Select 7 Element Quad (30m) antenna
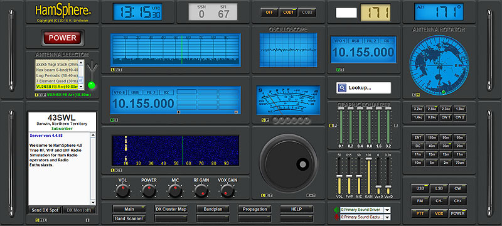Viewport: 502px width, 226px height. (x=56, y=81)
